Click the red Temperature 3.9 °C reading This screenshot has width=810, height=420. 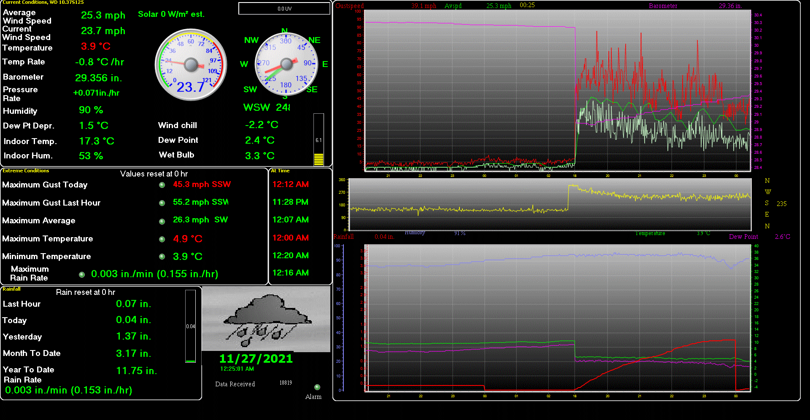(96, 46)
